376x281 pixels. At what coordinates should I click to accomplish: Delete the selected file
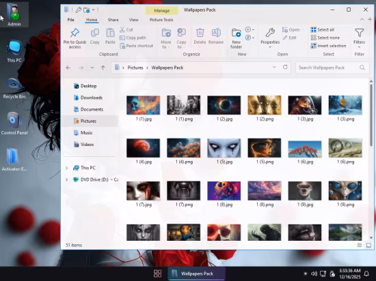click(x=200, y=36)
